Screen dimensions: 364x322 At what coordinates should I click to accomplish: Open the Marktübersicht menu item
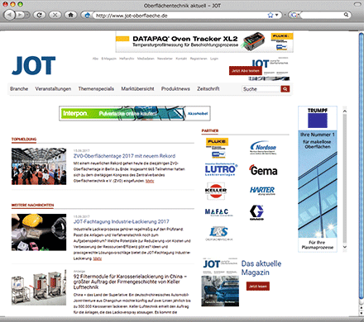pos(137,88)
